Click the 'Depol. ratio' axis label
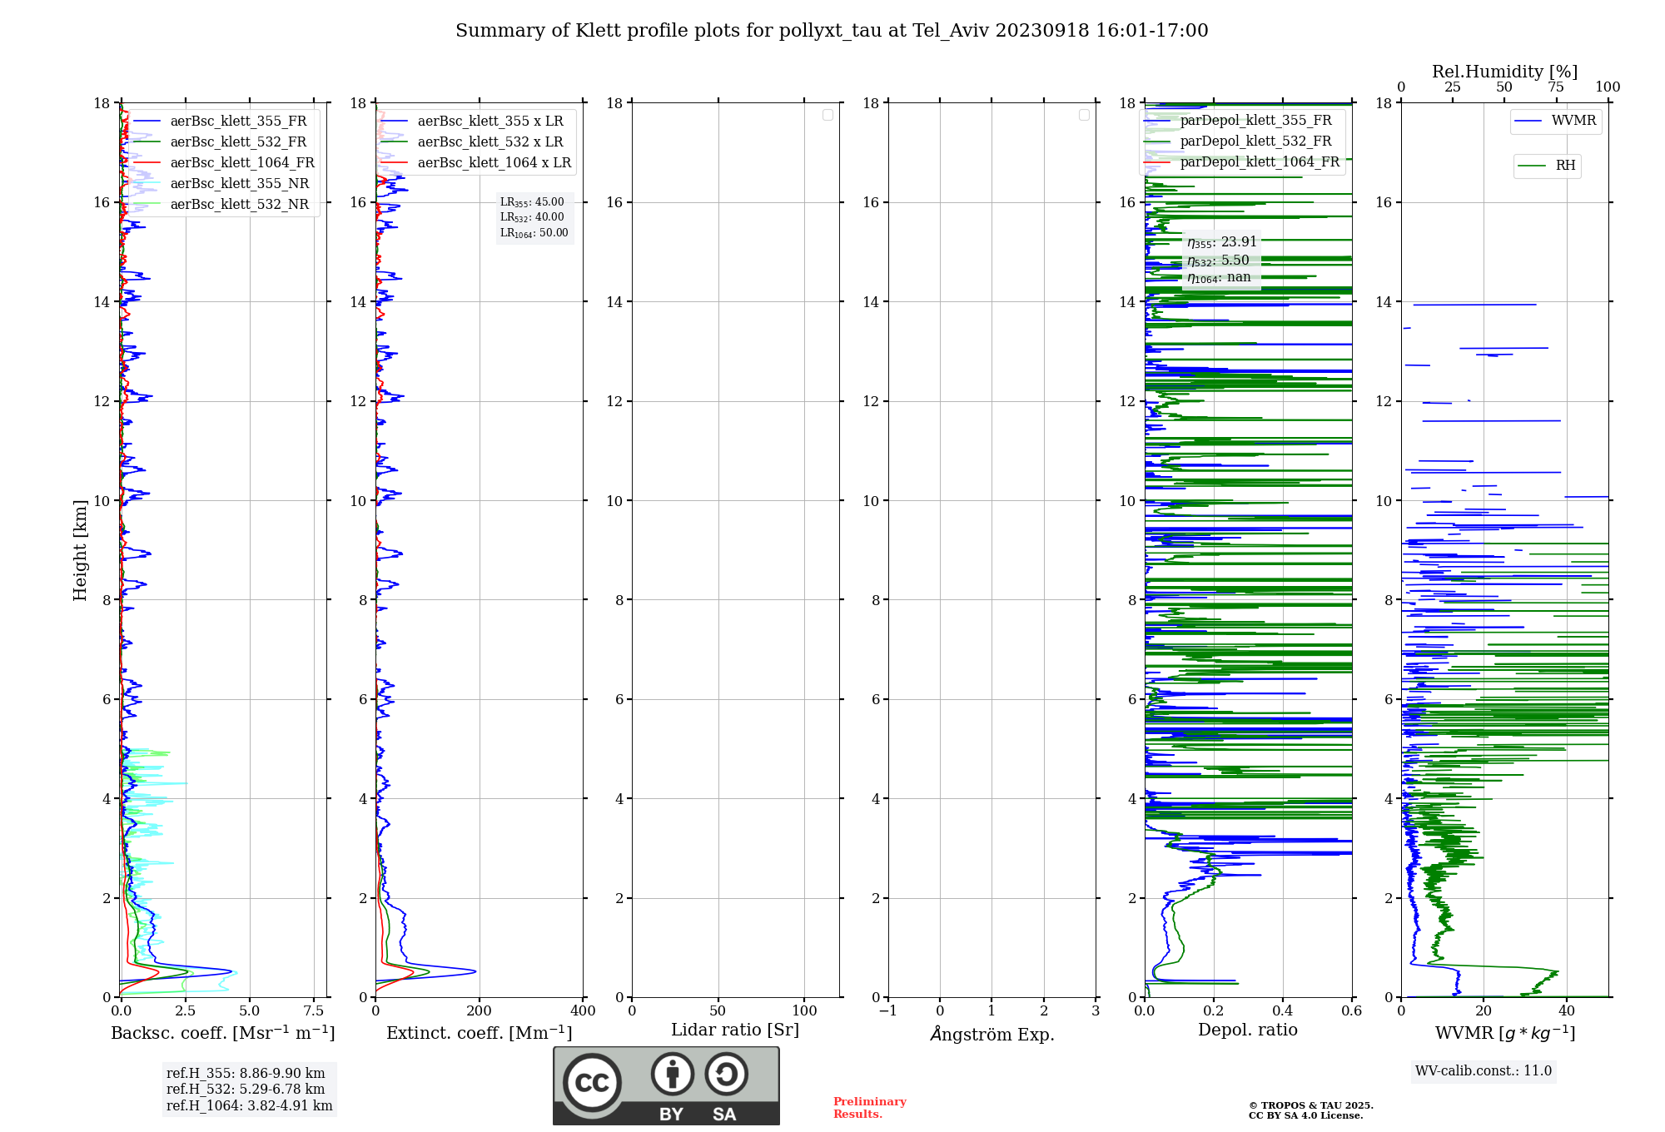The width and height of the screenshot is (1665, 1132). tap(1248, 1030)
